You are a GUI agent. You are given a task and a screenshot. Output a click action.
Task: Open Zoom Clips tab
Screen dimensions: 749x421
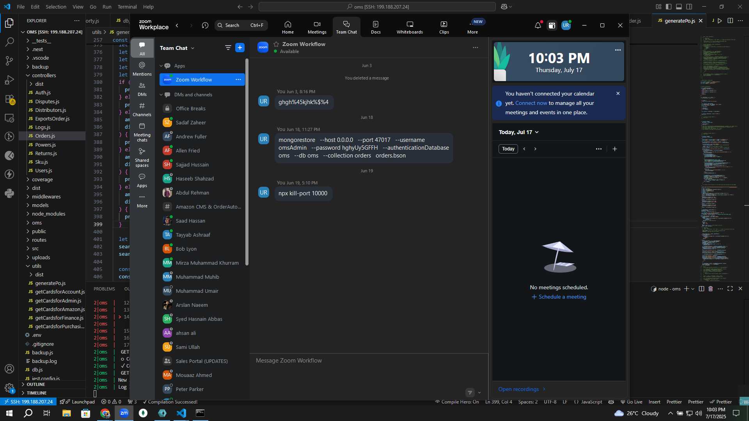[444, 27]
